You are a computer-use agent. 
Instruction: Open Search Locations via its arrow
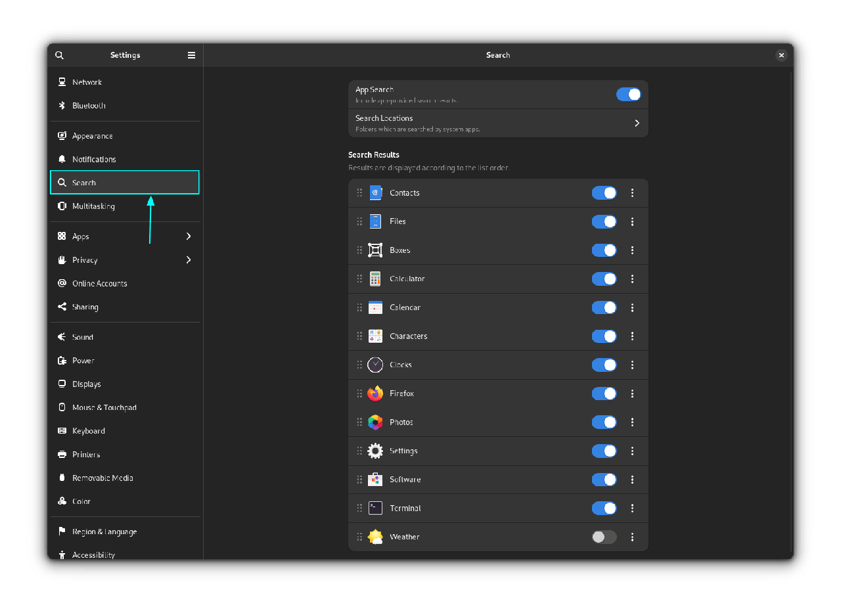(636, 123)
